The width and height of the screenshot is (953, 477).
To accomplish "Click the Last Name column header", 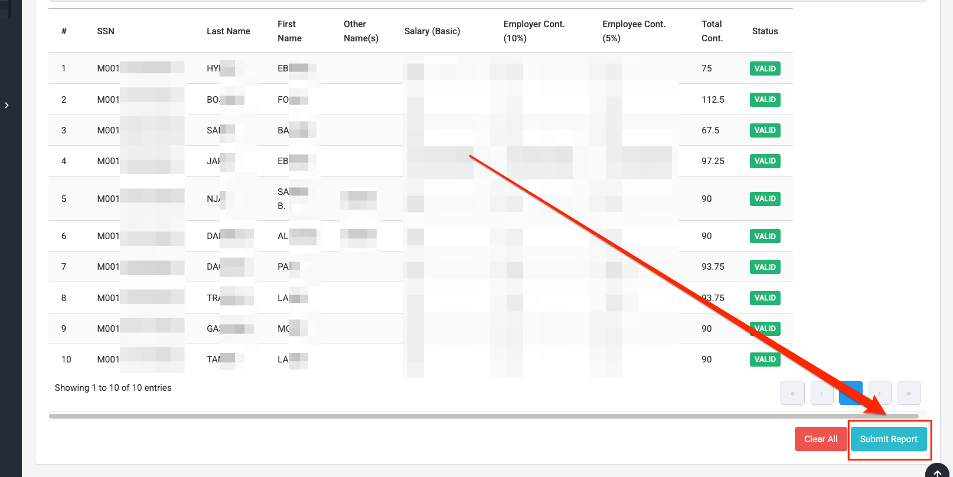I will (x=228, y=31).
